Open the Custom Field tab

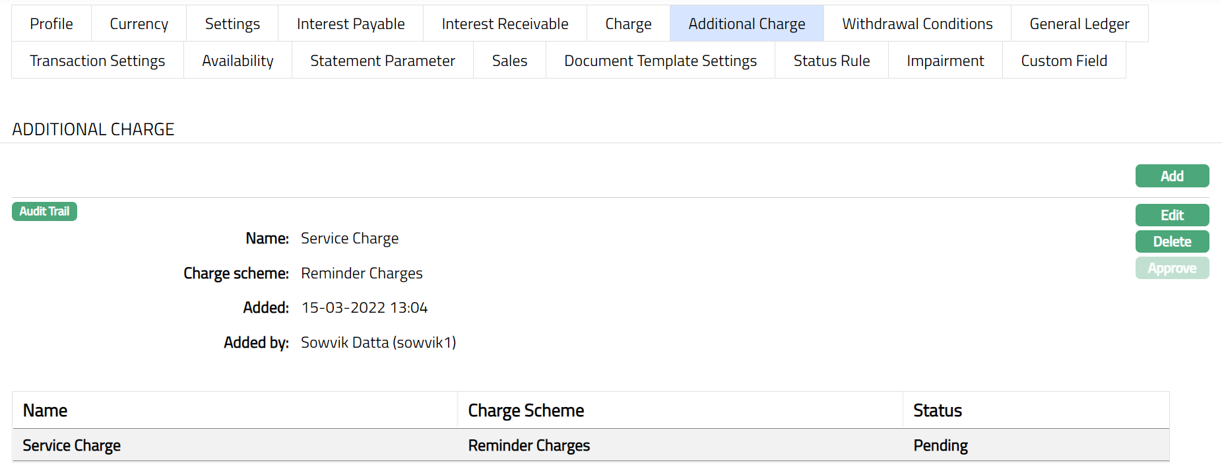coord(1064,61)
